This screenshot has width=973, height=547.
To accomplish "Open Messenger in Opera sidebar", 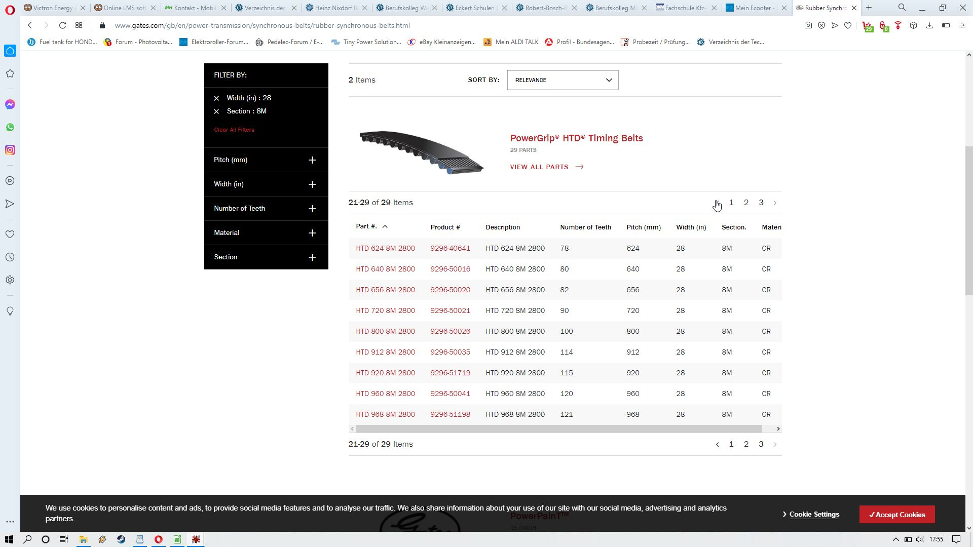I will 10,104.
